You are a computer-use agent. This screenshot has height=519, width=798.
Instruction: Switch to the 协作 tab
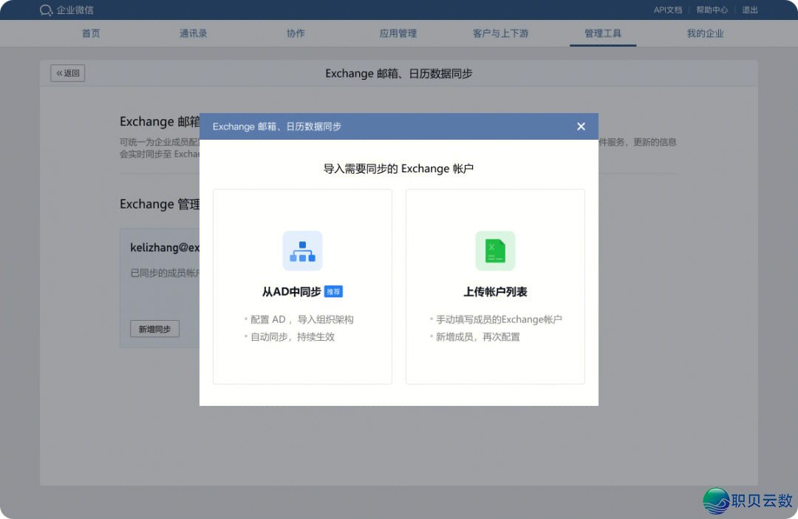tap(296, 33)
